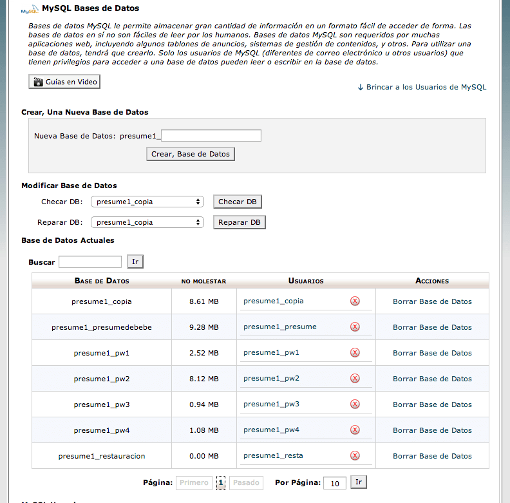Borrar Base de Datos for presume1_pw4
Viewport: 510px width, 503px height.
tap(432, 430)
